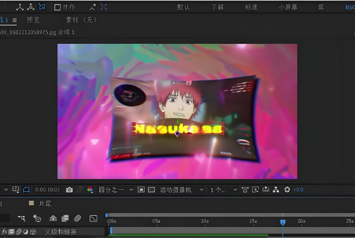Click the reset exposure aperture icon
Image resolution: width=355 pixels, height=238 pixels.
(x=287, y=190)
